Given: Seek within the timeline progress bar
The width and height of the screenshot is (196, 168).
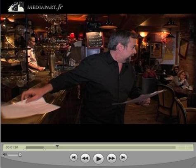Looking at the screenshot, I should (101, 148).
